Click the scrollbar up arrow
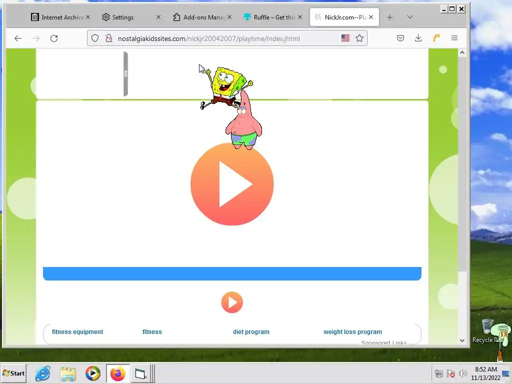This screenshot has width=512, height=384. click(x=462, y=52)
